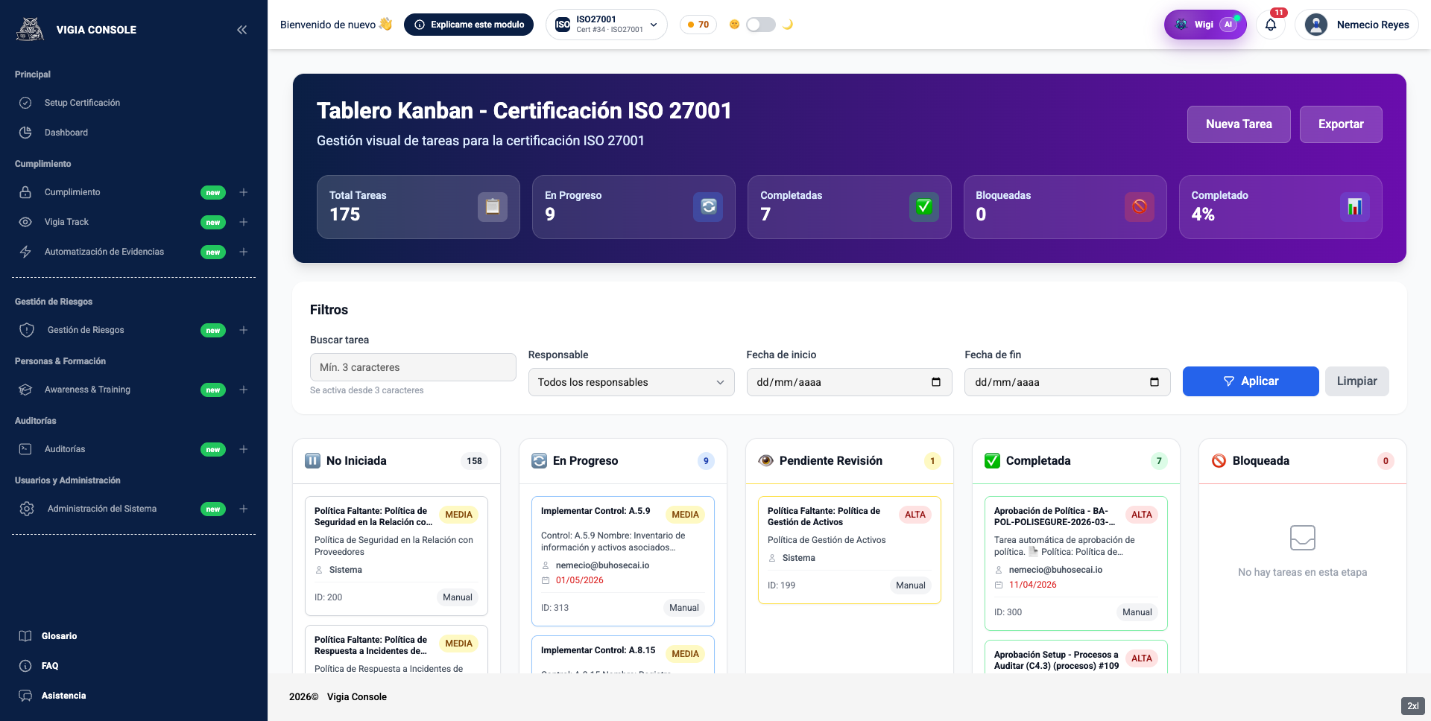Open notifications bell icon

pos(1271,25)
